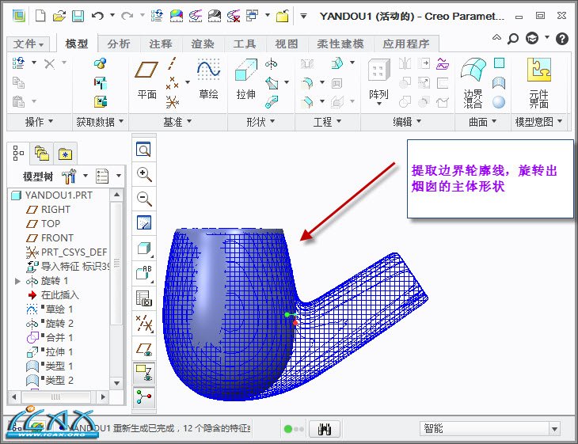Click the zoom in magnifier icon

144,174
